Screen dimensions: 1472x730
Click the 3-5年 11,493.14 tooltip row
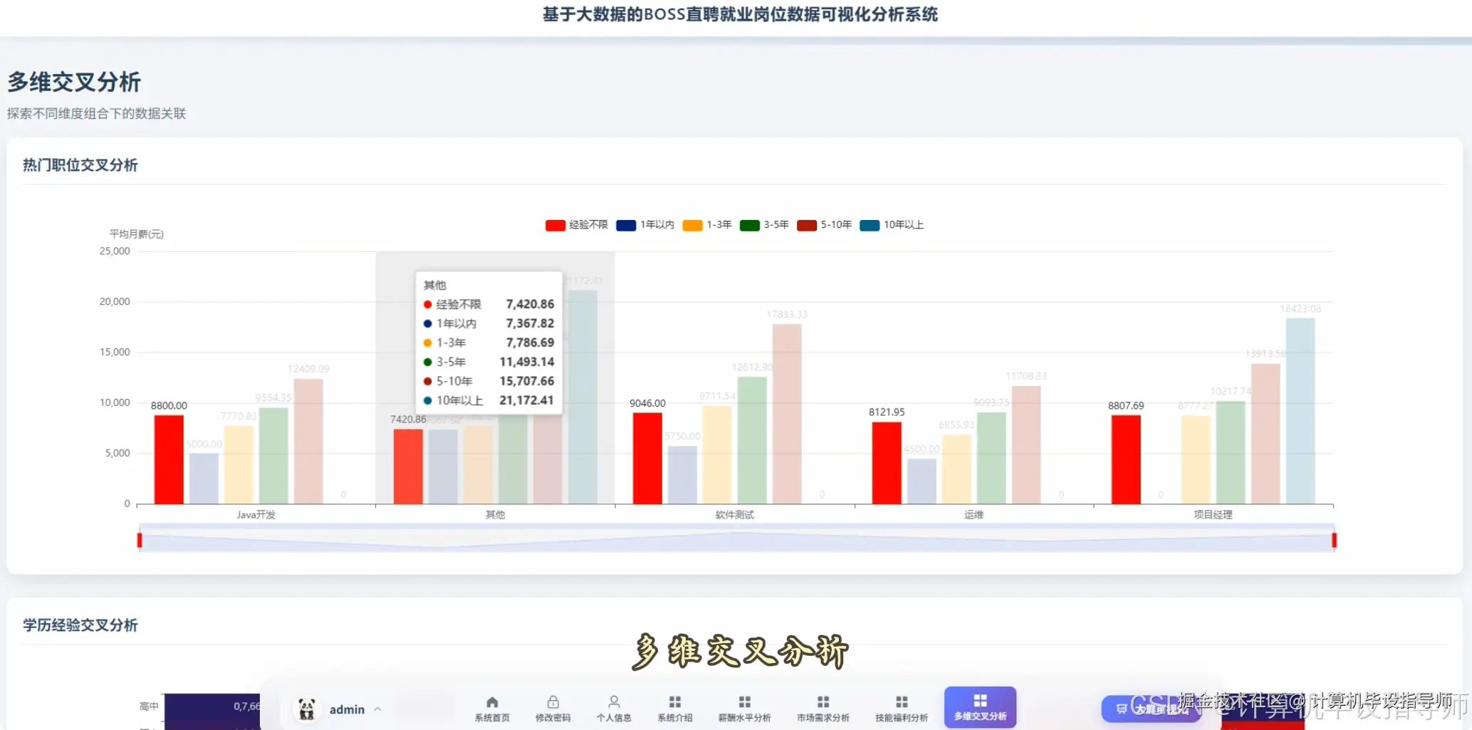tap(489, 362)
